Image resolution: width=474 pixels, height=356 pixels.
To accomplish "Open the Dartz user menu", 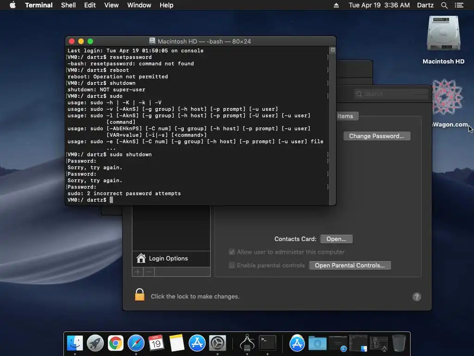I will pyautogui.click(x=425, y=5).
